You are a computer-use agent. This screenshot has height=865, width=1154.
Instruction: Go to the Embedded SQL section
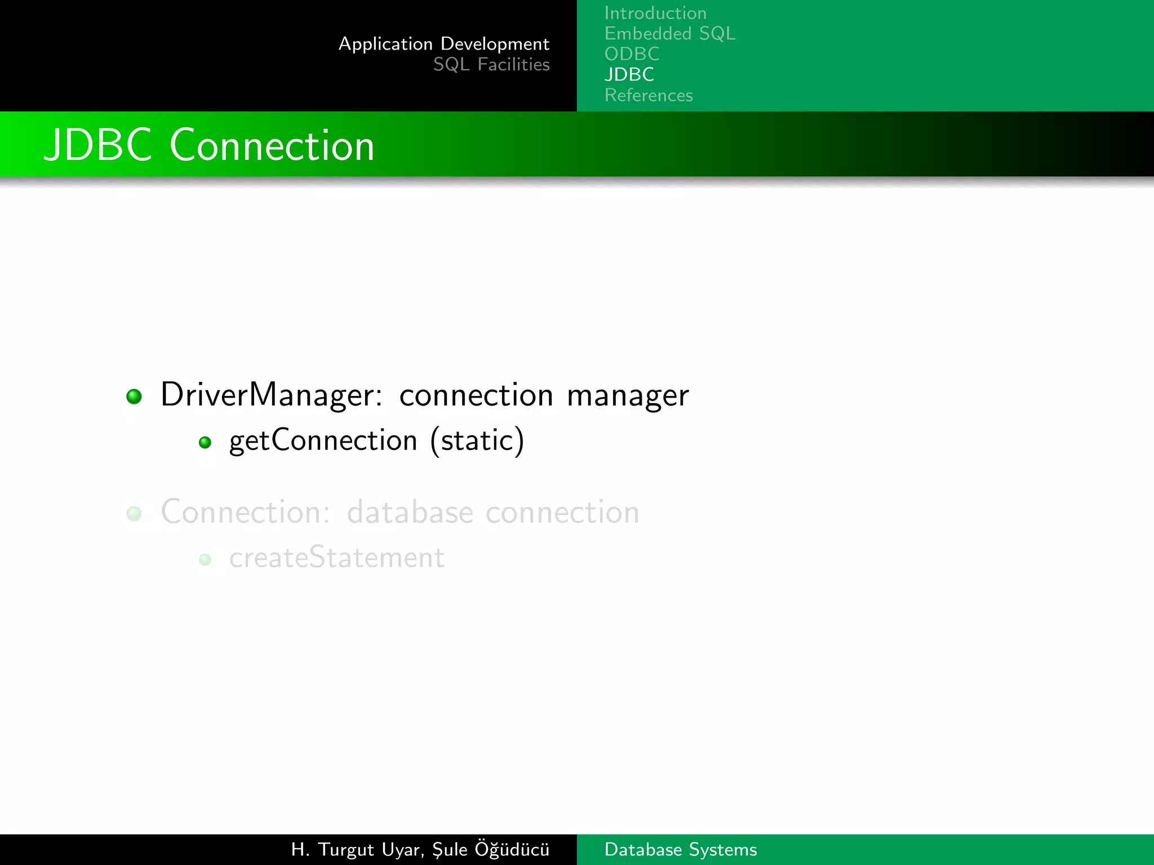(669, 33)
